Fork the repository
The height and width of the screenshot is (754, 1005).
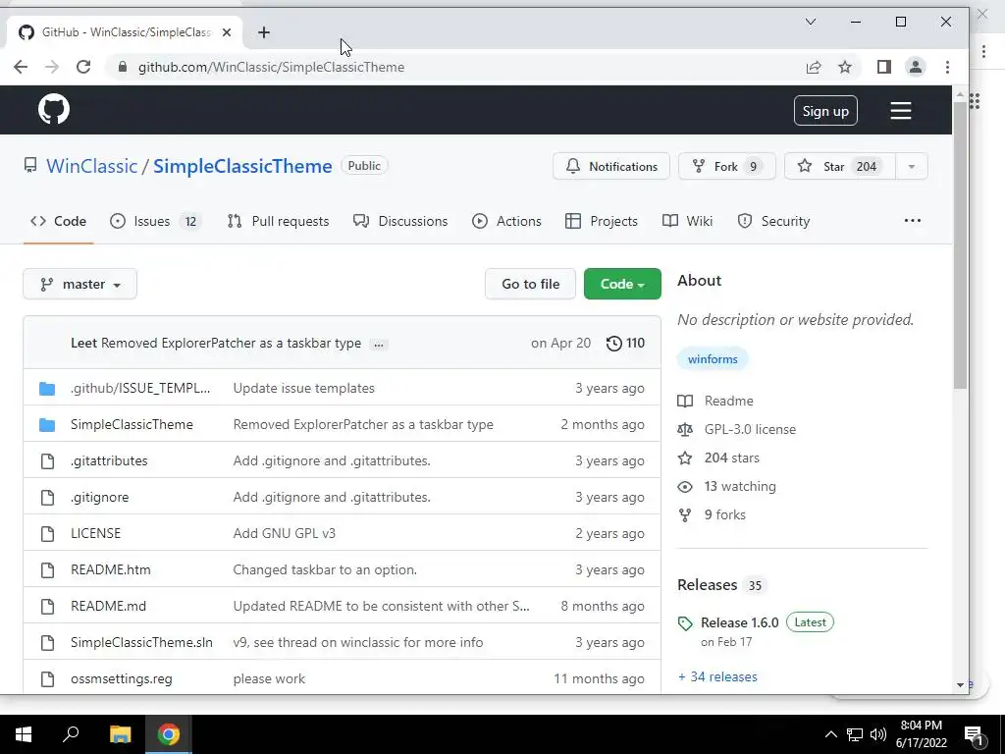click(x=727, y=167)
